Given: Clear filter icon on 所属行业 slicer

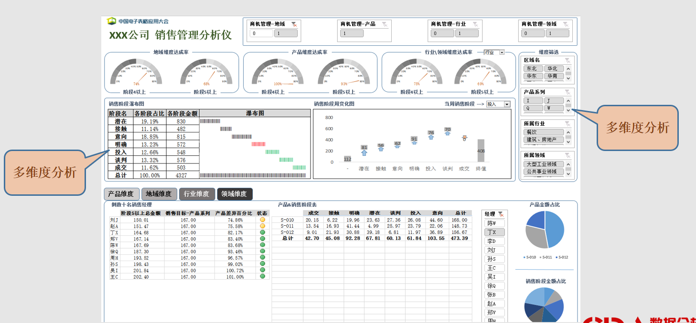Looking at the screenshot, I should pyautogui.click(x=567, y=123).
